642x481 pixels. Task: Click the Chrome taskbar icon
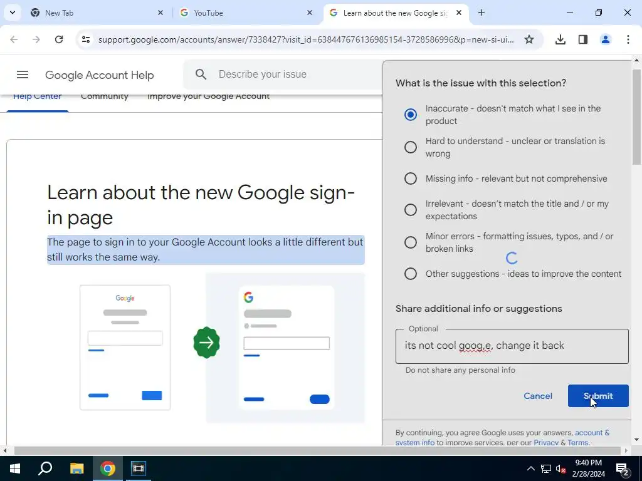[107, 468]
